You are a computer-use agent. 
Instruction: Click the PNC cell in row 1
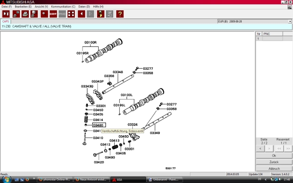tap(272, 39)
